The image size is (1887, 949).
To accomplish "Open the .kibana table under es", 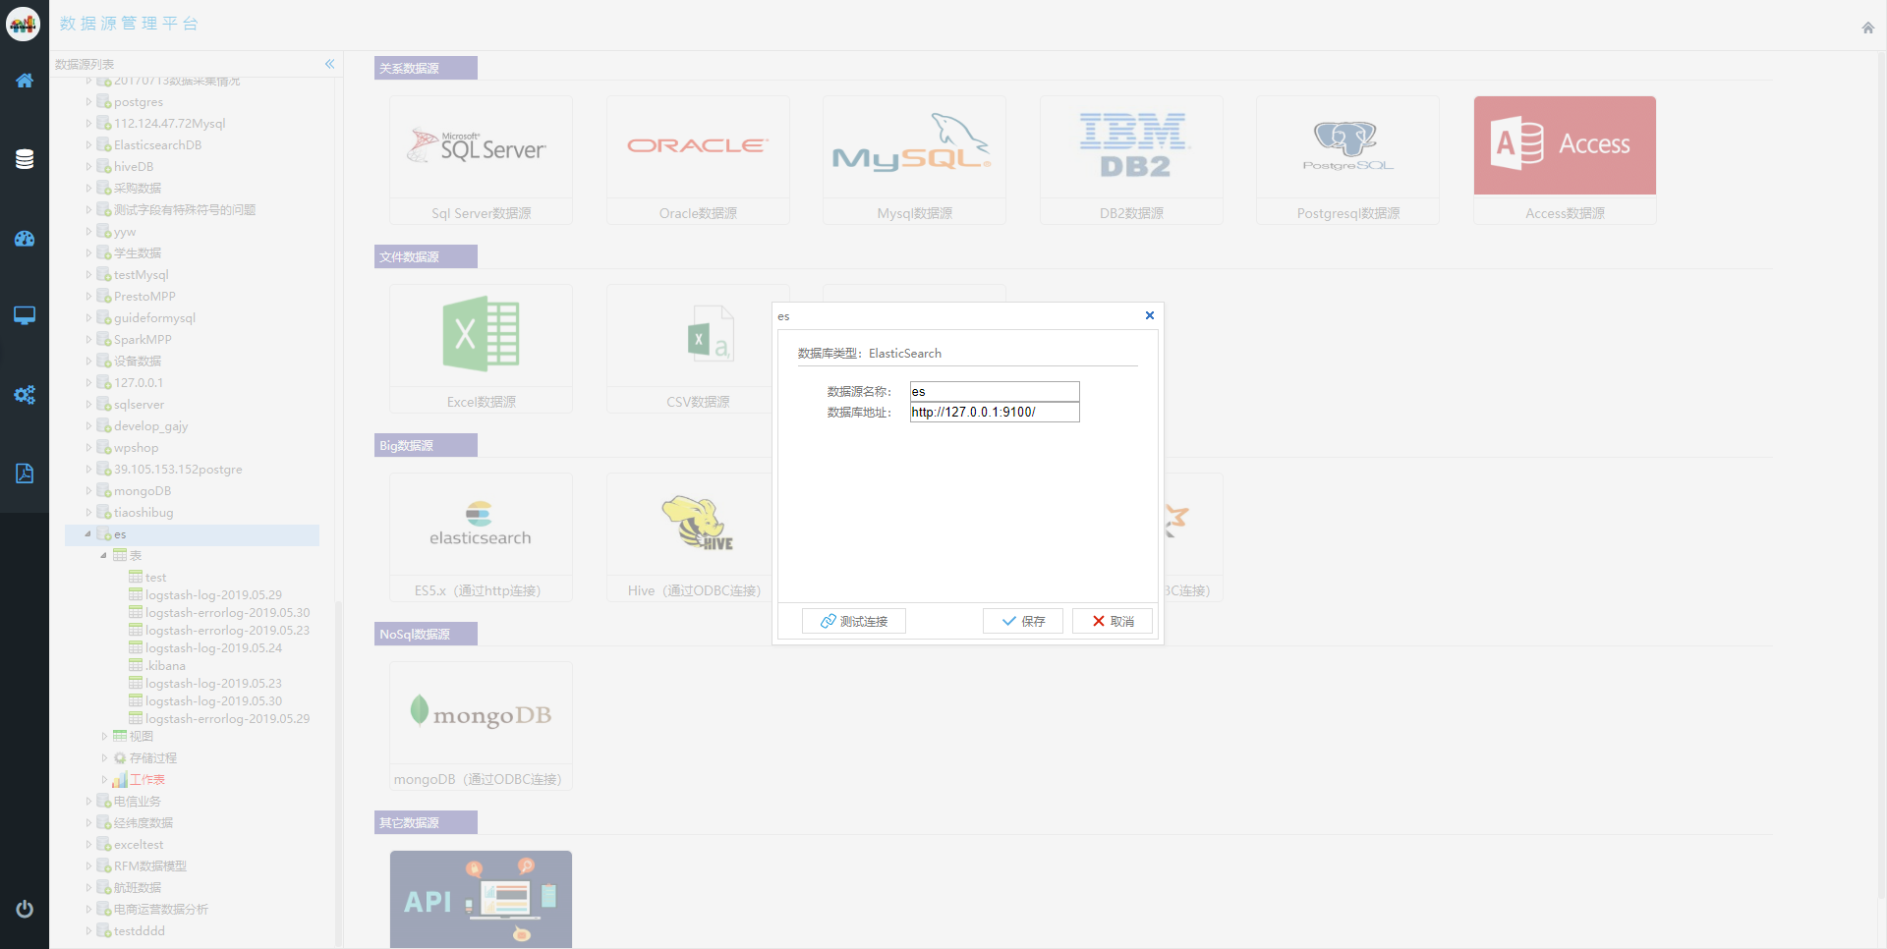I will coord(165,666).
